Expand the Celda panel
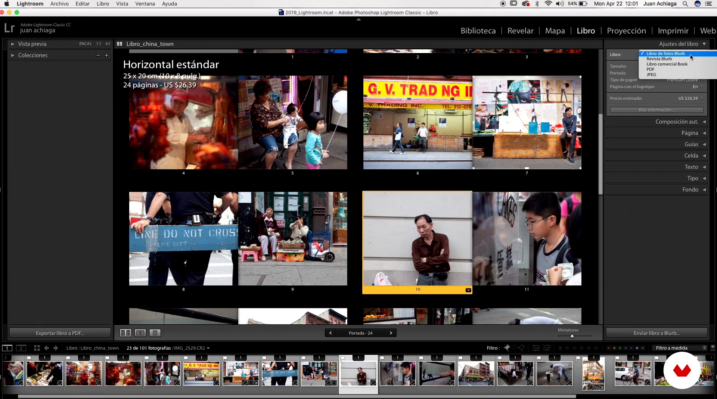 (704, 155)
